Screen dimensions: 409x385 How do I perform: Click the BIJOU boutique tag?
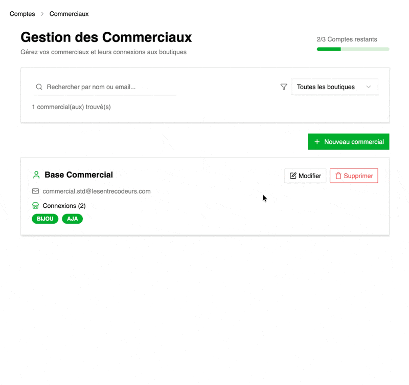pos(45,219)
